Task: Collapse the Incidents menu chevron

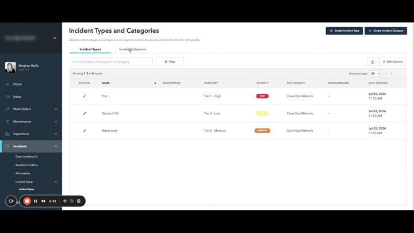Action: pos(56,146)
